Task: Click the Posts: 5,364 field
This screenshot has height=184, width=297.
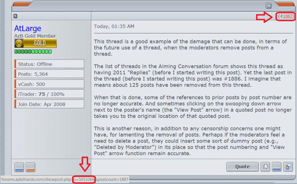Action: (49, 74)
